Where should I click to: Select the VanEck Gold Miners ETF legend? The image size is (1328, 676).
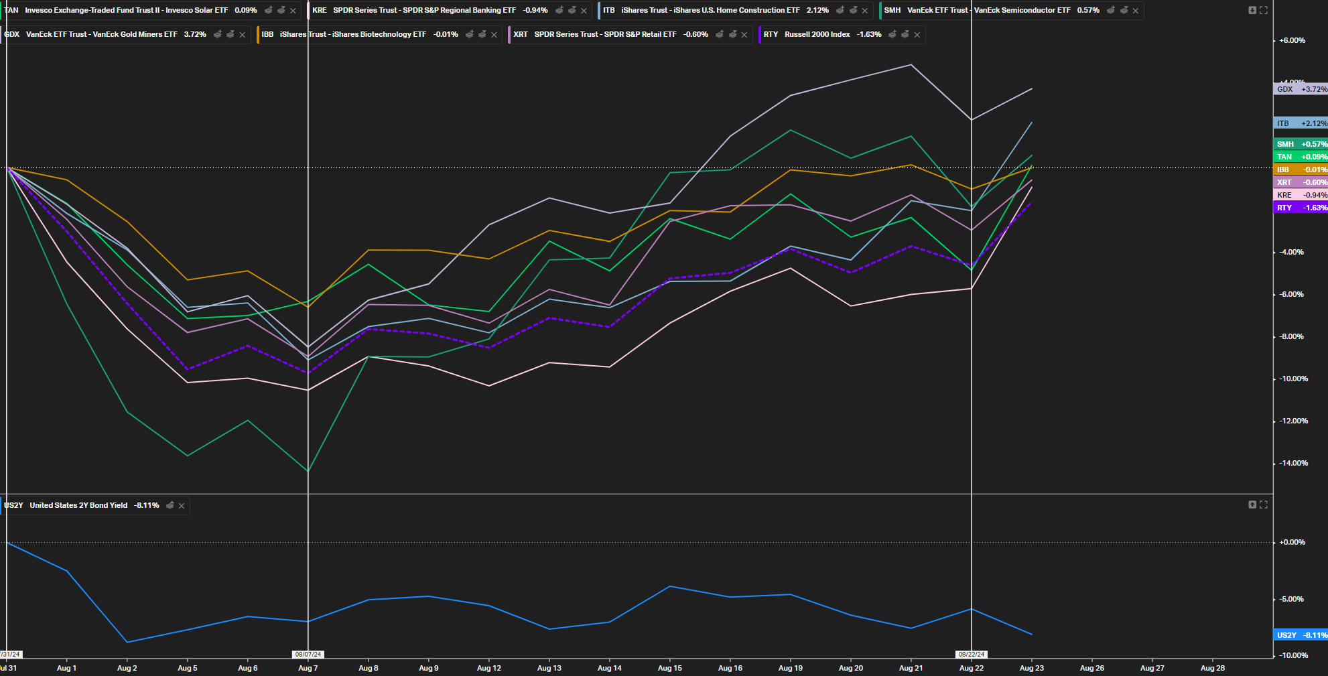coord(101,35)
